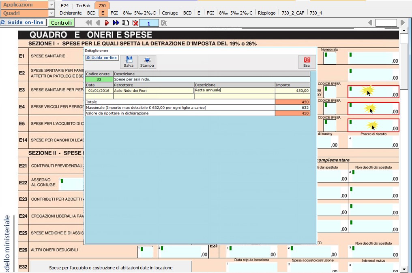Screen dimensions: 412x273
Task: Open Guida on-line in the main toolbar
Action: (23, 23)
